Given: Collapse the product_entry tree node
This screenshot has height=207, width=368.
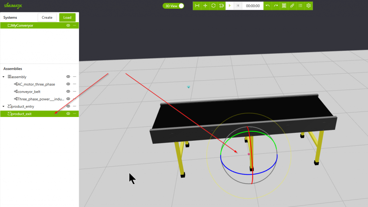Looking at the screenshot, I should (4, 107).
